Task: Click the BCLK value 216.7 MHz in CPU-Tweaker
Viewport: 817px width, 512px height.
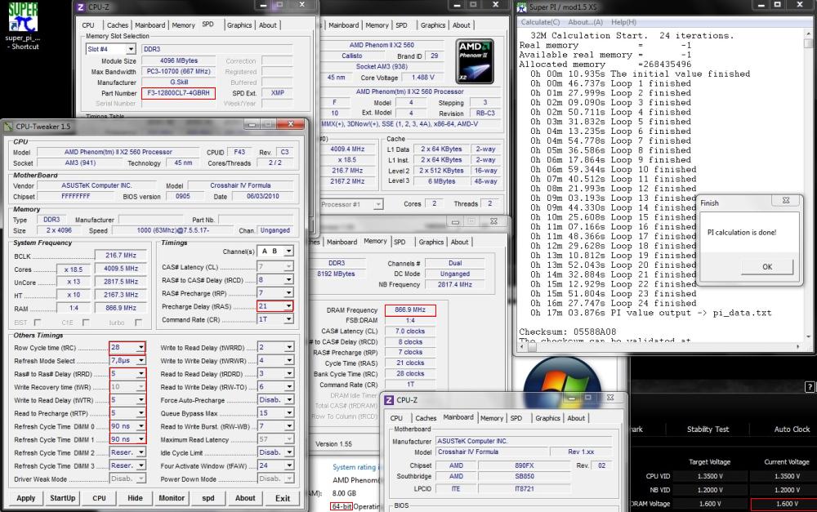Action: click(x=121, y=256)
